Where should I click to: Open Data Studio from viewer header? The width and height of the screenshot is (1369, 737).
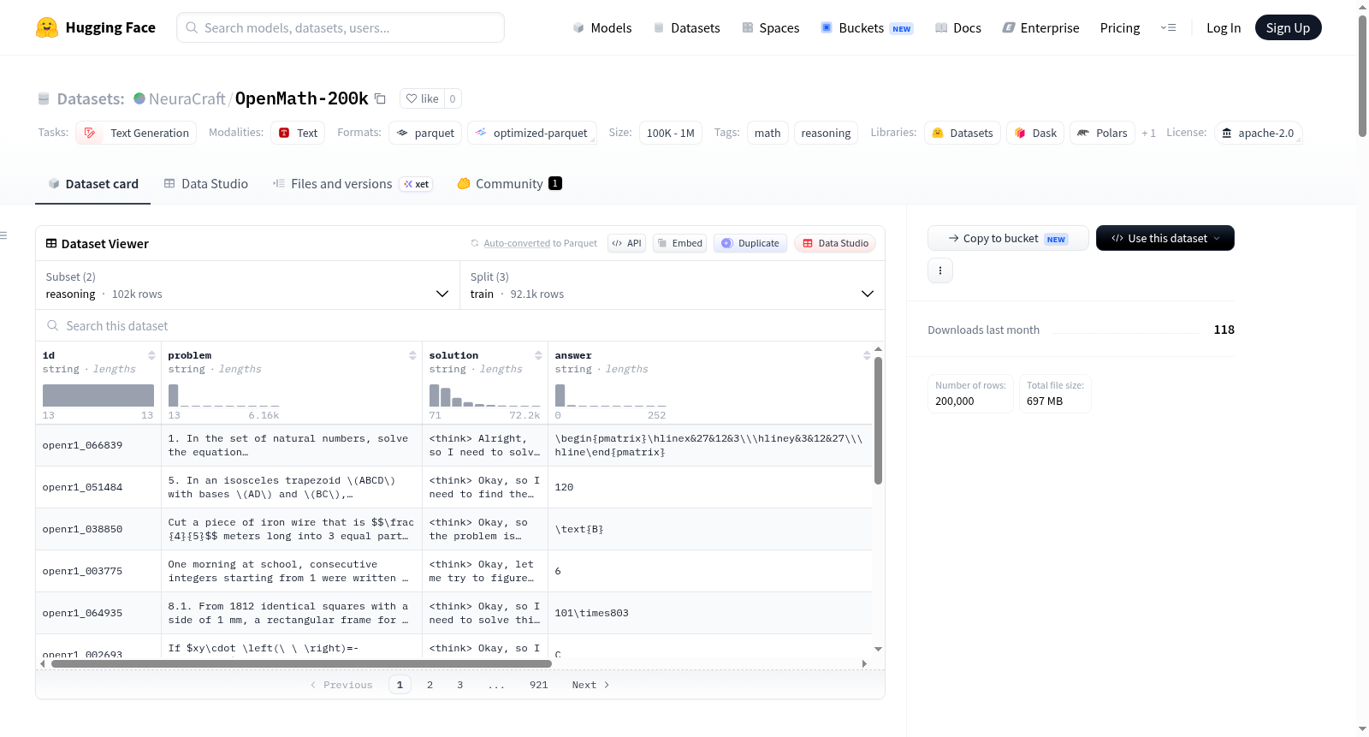click(x=835, y=243)
